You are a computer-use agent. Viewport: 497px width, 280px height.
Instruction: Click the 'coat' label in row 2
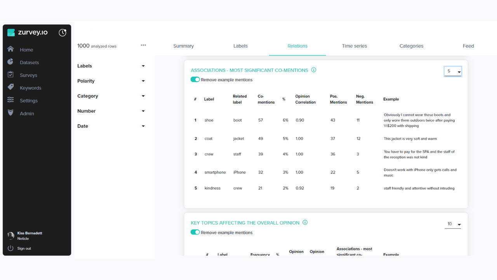(x=209, y=138)
